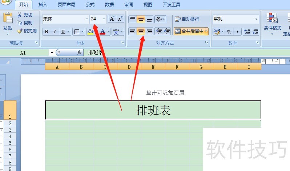
Task: Expand the number format 常规 dropdown
Action: [x=256, y=19]
